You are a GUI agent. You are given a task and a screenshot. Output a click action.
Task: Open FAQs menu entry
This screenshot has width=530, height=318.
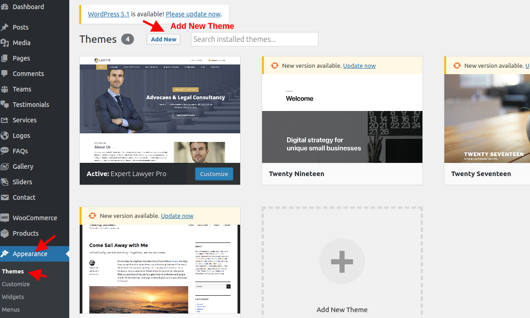click(x=21, y=151)
